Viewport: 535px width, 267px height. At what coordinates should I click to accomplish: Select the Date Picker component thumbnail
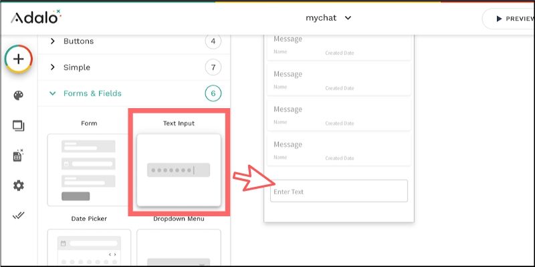pos(89,248)
